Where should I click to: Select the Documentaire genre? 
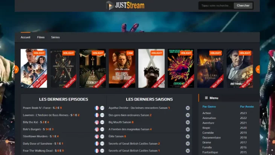211,138
